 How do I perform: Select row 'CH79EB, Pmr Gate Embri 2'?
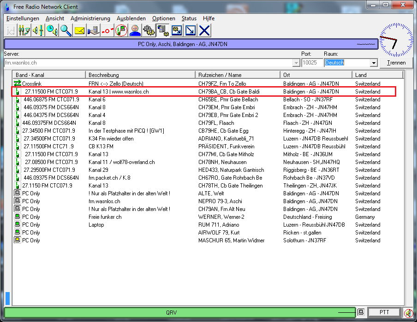tap(208, 115)
